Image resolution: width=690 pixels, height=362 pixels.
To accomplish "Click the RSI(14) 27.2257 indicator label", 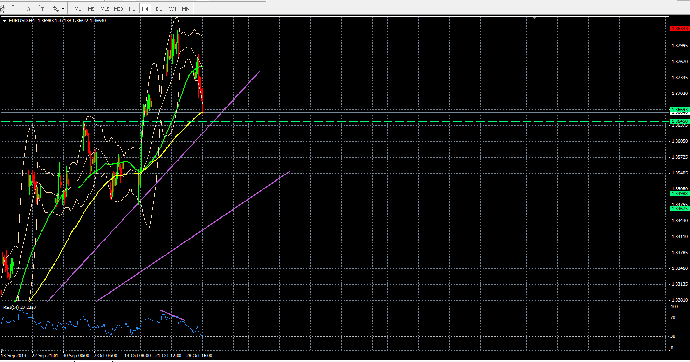I will click(20, 307).
